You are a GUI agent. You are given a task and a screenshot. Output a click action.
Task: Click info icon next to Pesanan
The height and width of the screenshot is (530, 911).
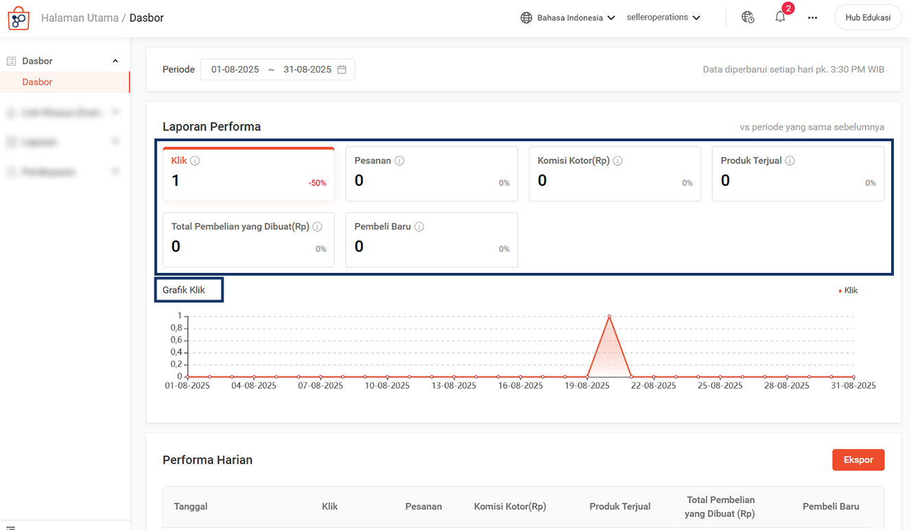click(x=399, y=160)
